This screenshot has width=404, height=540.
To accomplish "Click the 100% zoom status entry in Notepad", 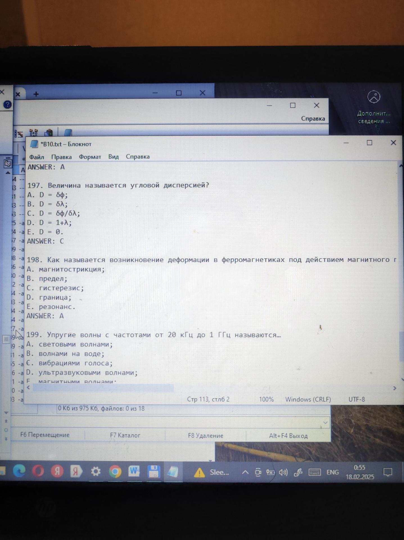I will point(266,399).
